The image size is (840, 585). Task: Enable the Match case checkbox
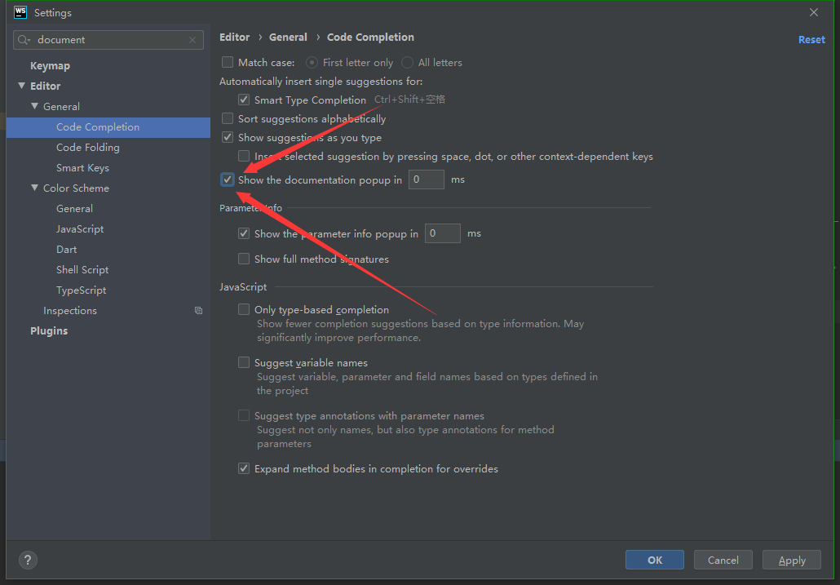[x=228, y=62]
